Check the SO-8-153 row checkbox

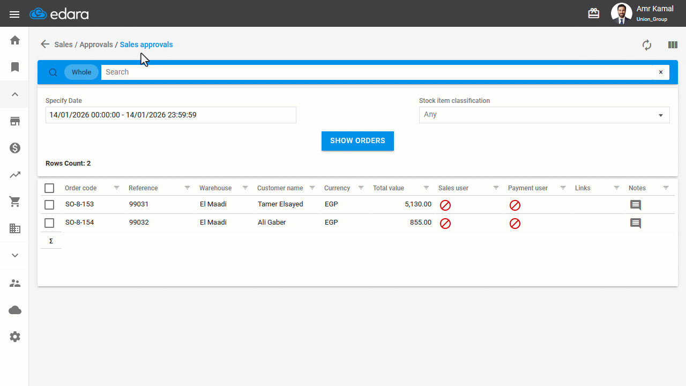[49, 205]
